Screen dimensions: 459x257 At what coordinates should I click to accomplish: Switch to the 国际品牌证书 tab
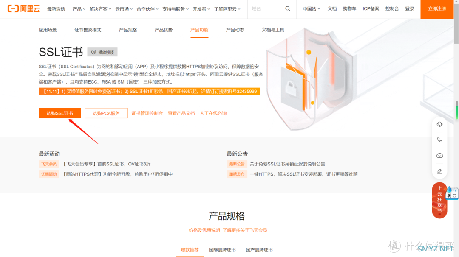pyautogui.click(x=222, y=250)
